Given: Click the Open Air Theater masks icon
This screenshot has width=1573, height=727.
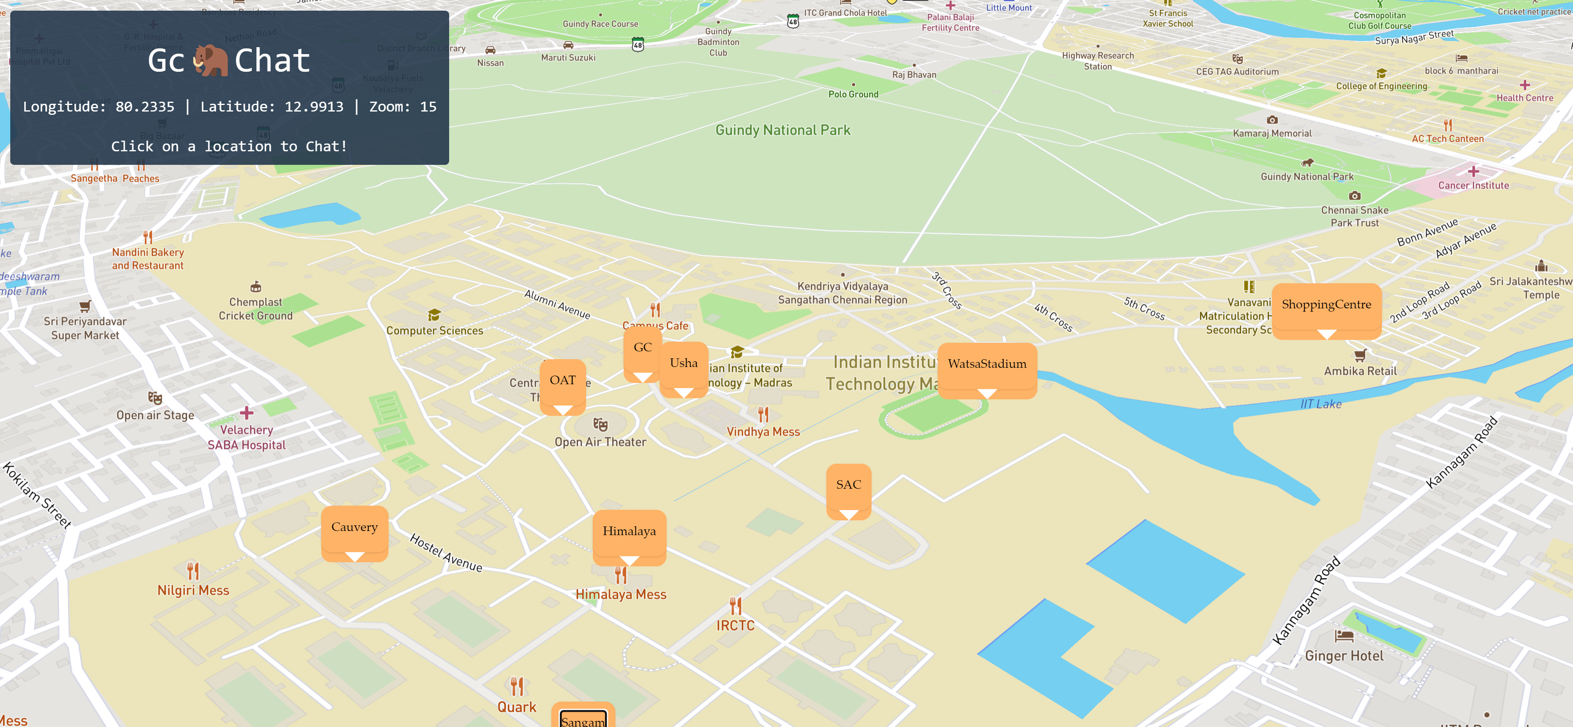Looking at the screenshot, I should pos(600,424).
